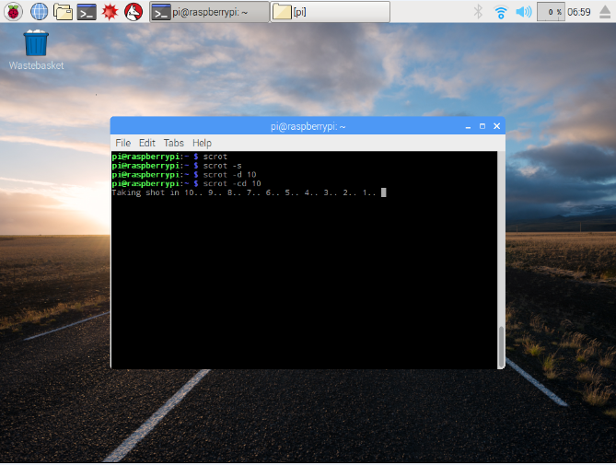Image resolution: width=616 pixels, height=465 pixels.
Task: Open the Wi-Fi network menu
Action: tap(501, 12)
